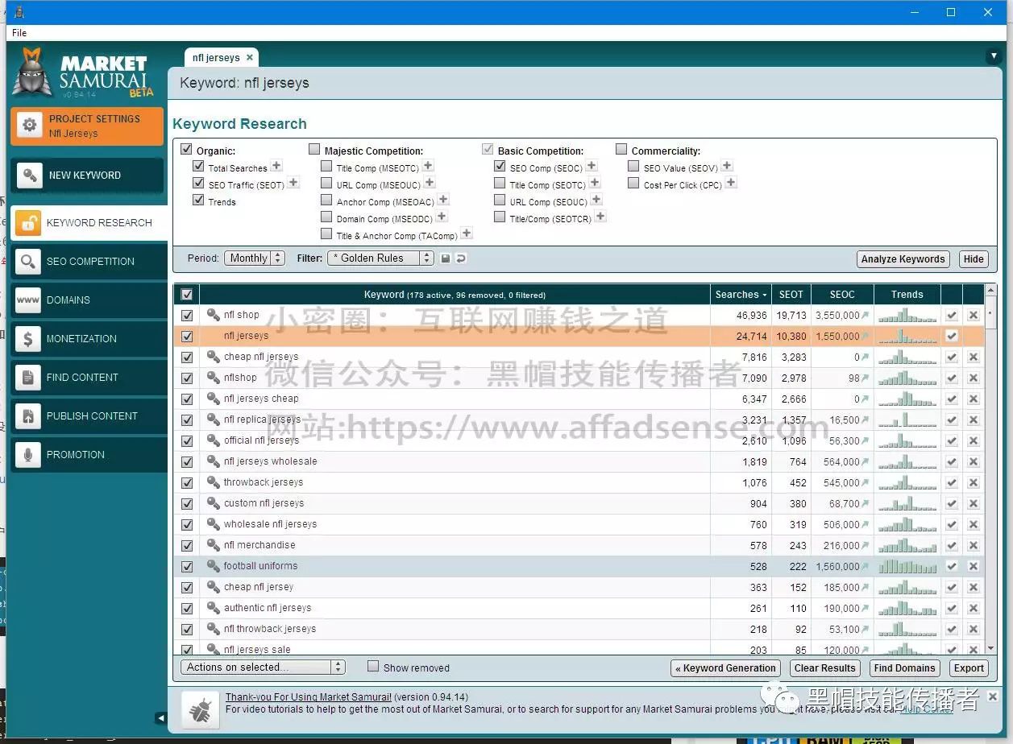This screenshot has height=744, width=1013.
Task: Click plus icon next to SEO Comp (SEOC)
Action: (x=592, y=166)
